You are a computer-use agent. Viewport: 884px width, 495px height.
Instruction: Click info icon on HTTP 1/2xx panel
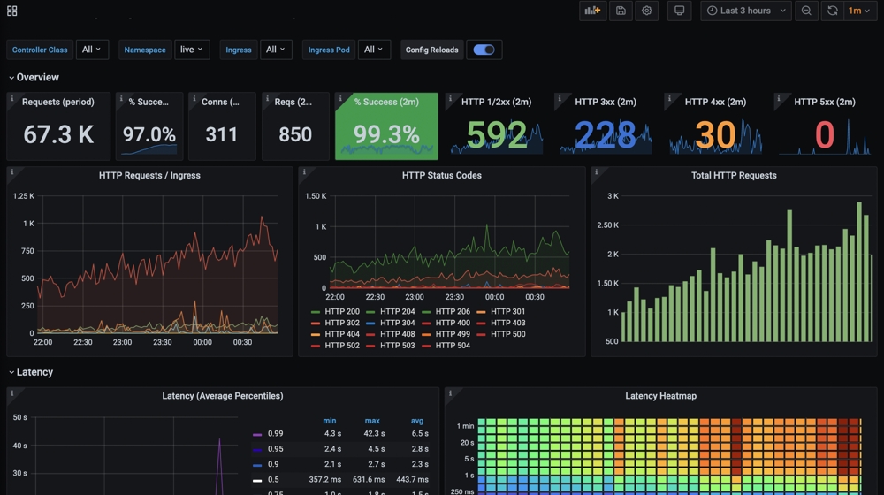pos(450,99)
